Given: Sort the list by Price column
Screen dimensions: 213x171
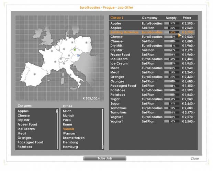Looking at the screenshot, I should tap(187, 18).
